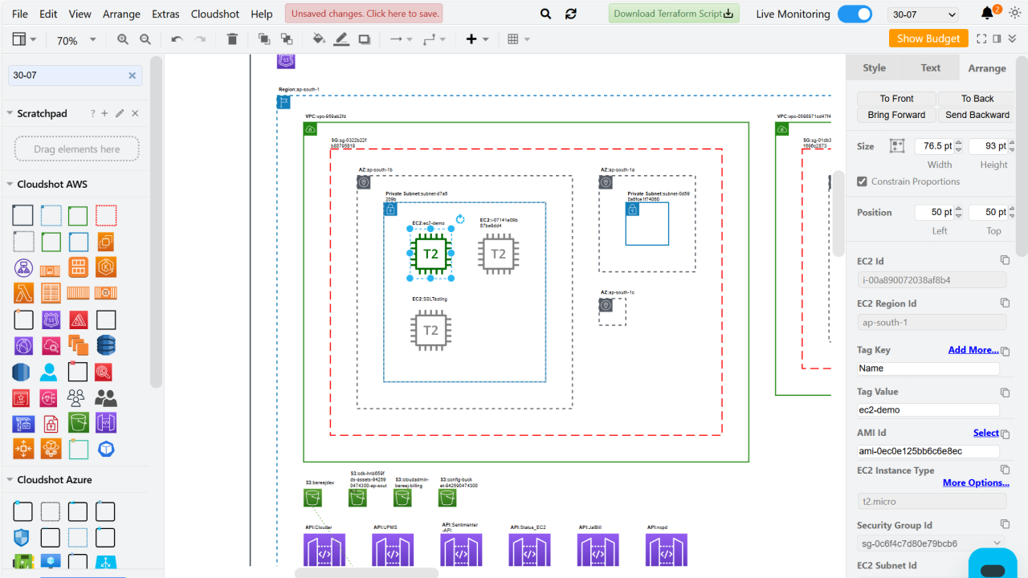Viewport: 1028px width, 578px height.
Task: Select the AWS Lambda shape in palette
Action: tap(23, 293)
